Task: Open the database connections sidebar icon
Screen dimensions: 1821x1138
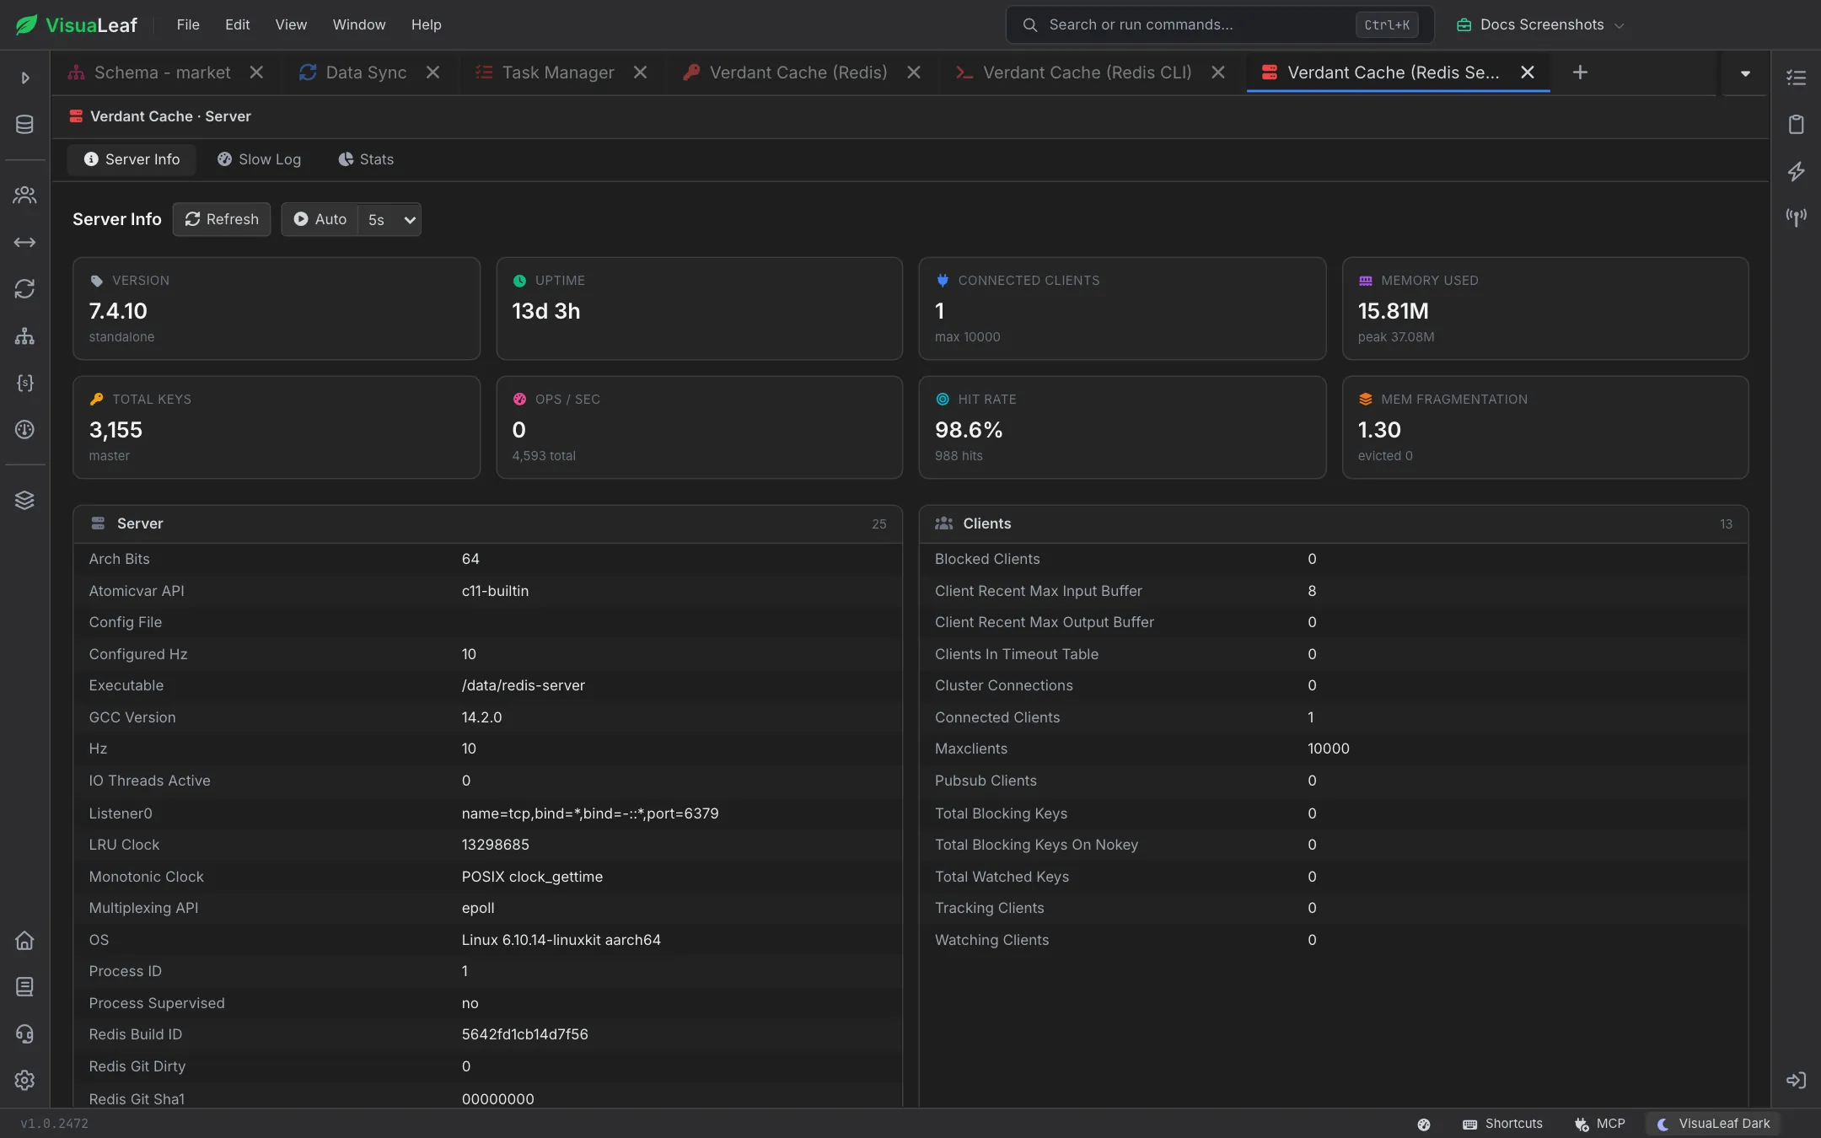Action: pyautogui.click(x=24, y=125)
